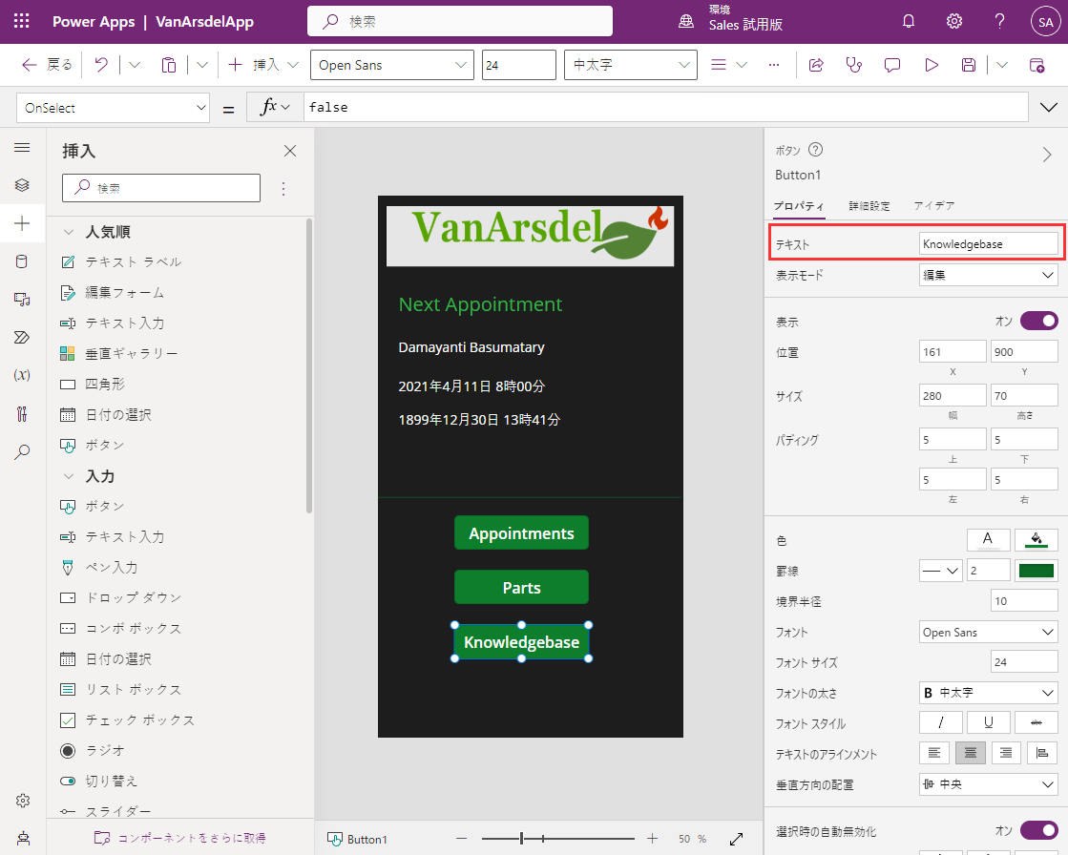1068x855 pixels.
Task: Open the fill color picker
Action: click(x=1036, y=540)
